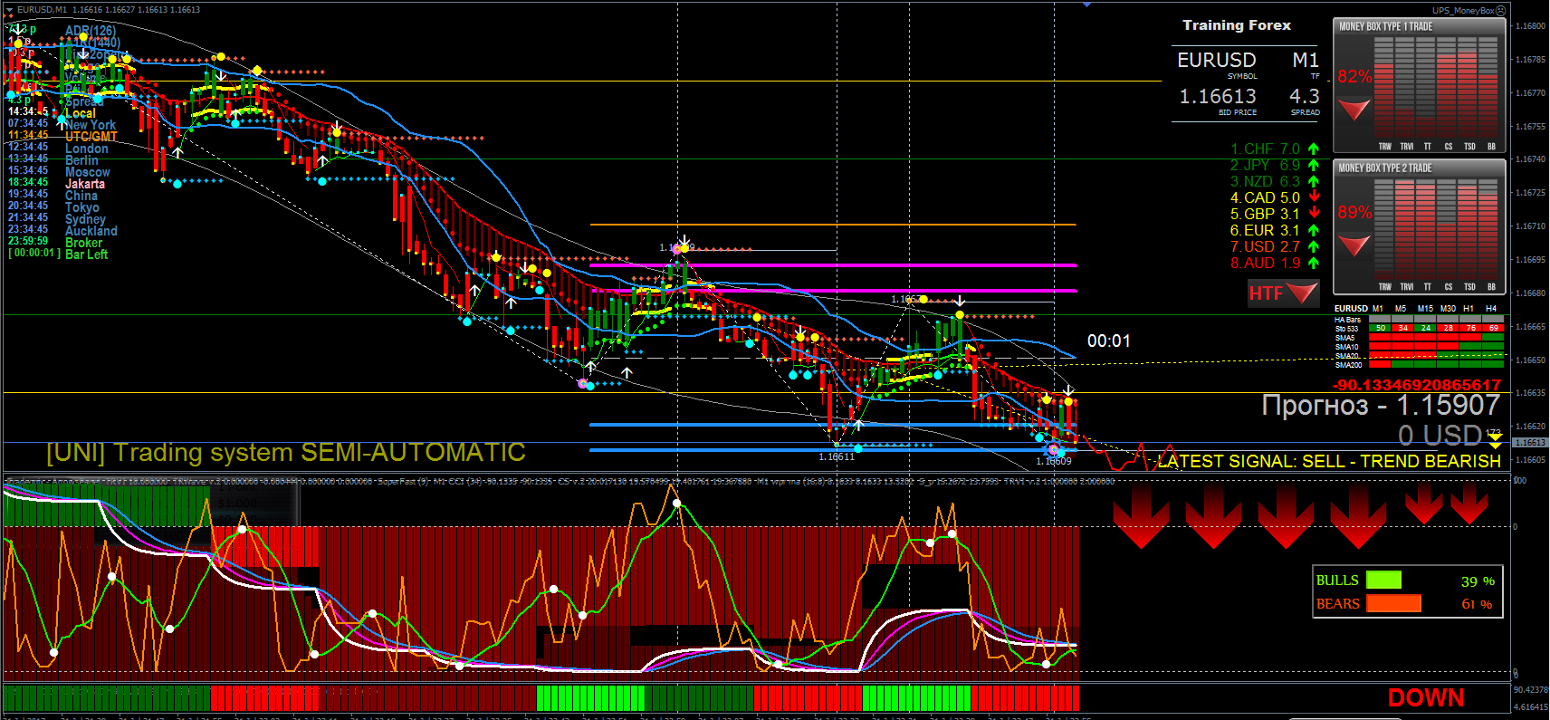The width and height of the screenshot is (1550, 720).
Task: Select the H4 column header in the EURUSD table
Action: click(x=1491, y=309)
